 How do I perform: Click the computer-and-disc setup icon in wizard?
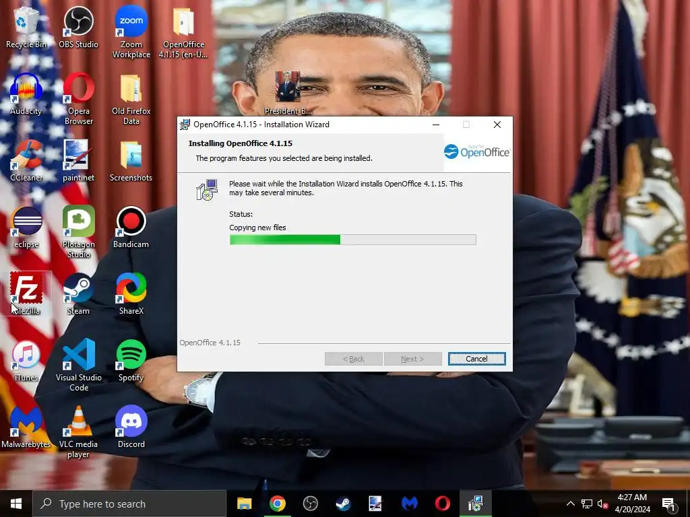click(207, 190)
